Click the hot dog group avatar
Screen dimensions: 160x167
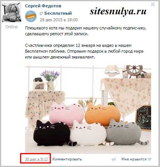(31, 16)
